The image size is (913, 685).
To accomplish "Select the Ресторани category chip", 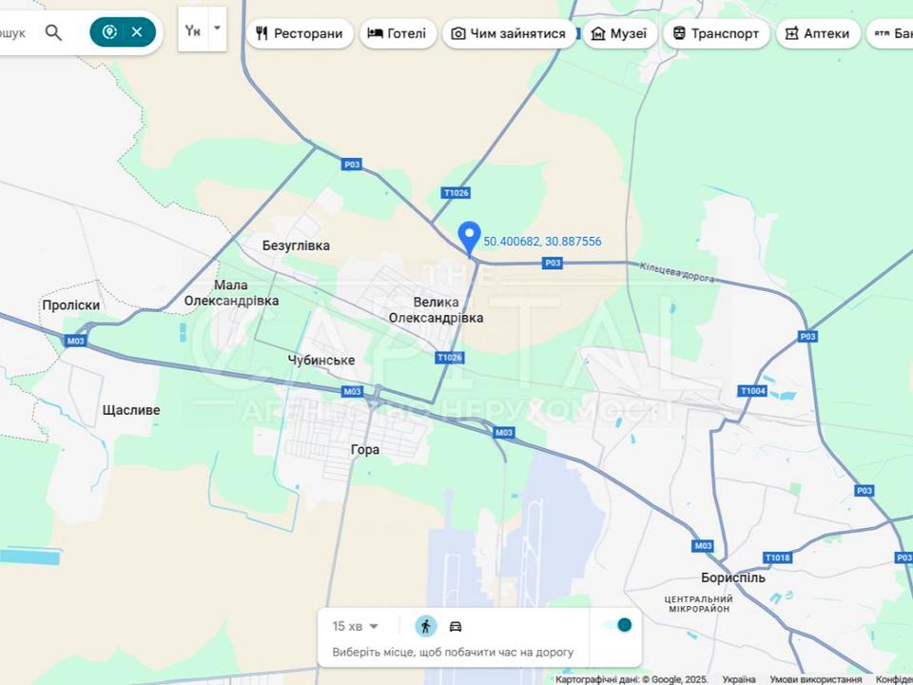I will 300,33.
